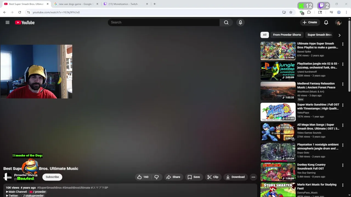Open options for Medieval Fantasy Relaxation video
This screenshot has width=351, height=197.
click(343, 84)
